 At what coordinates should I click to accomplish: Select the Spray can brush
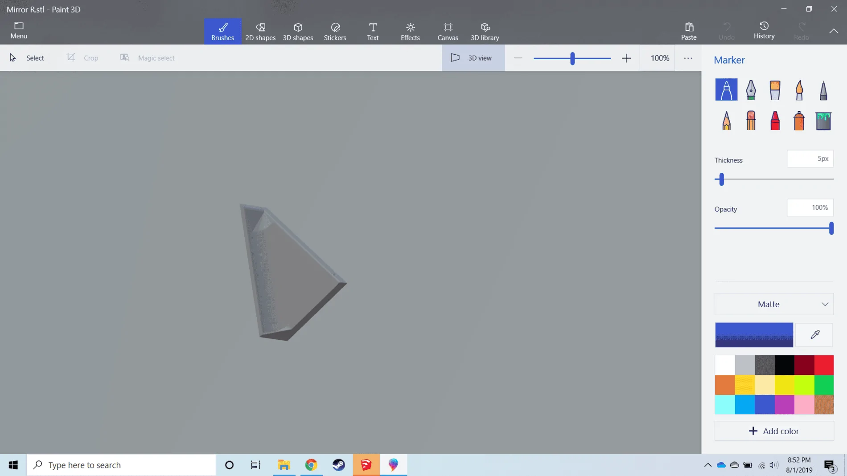pos(799,121)
